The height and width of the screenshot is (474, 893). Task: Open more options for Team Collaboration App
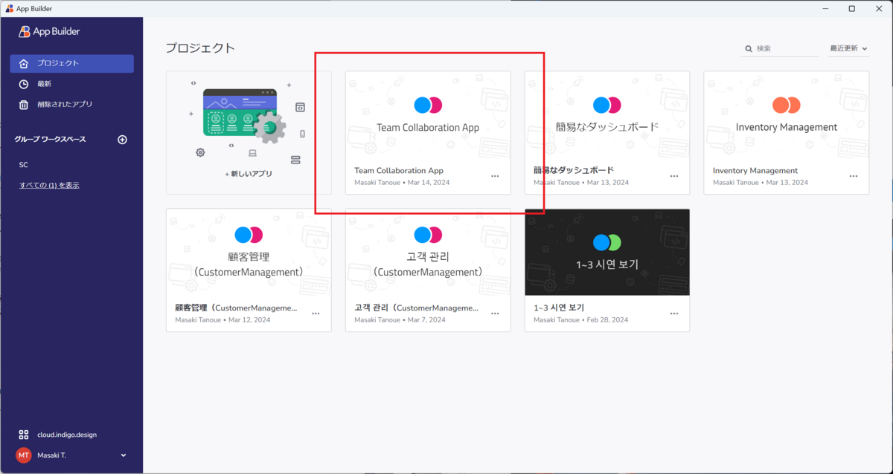[495, 176]
